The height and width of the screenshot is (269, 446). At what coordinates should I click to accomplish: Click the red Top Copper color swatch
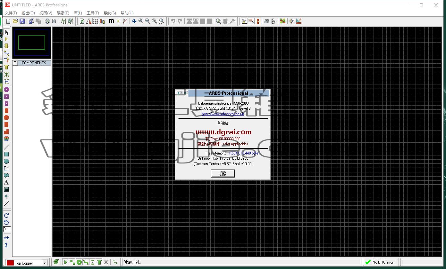point(10,263)
